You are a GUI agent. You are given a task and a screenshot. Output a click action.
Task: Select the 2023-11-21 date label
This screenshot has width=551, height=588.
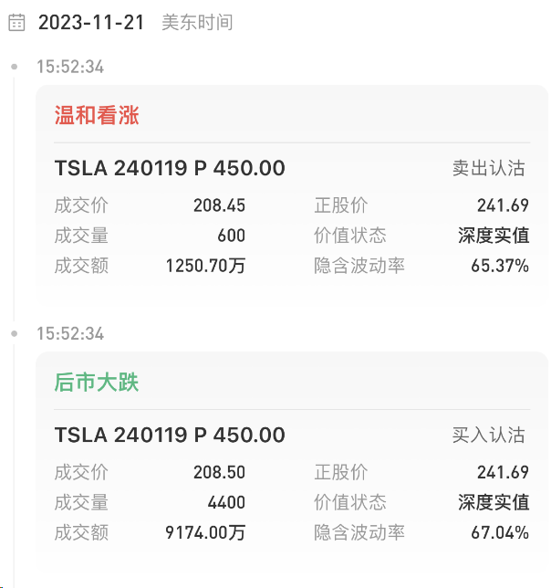pos(91,23)
